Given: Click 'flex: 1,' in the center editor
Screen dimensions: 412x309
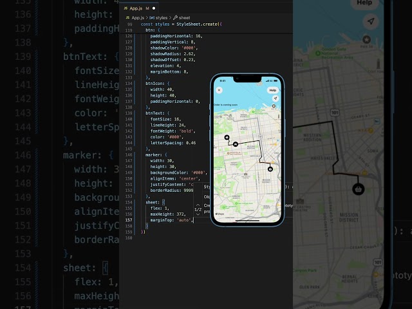Looking at the screenshot, I should coord(160,209).
